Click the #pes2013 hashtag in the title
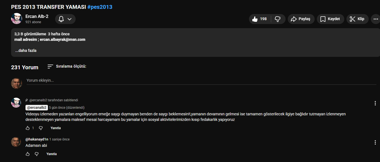This screenshot has height=162, width=380. point(100,7)
